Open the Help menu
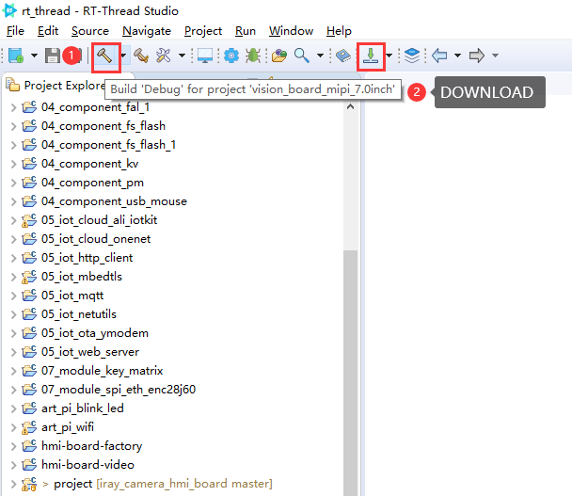The height and width of the screenshot is (496, 572). pos(339,31)
